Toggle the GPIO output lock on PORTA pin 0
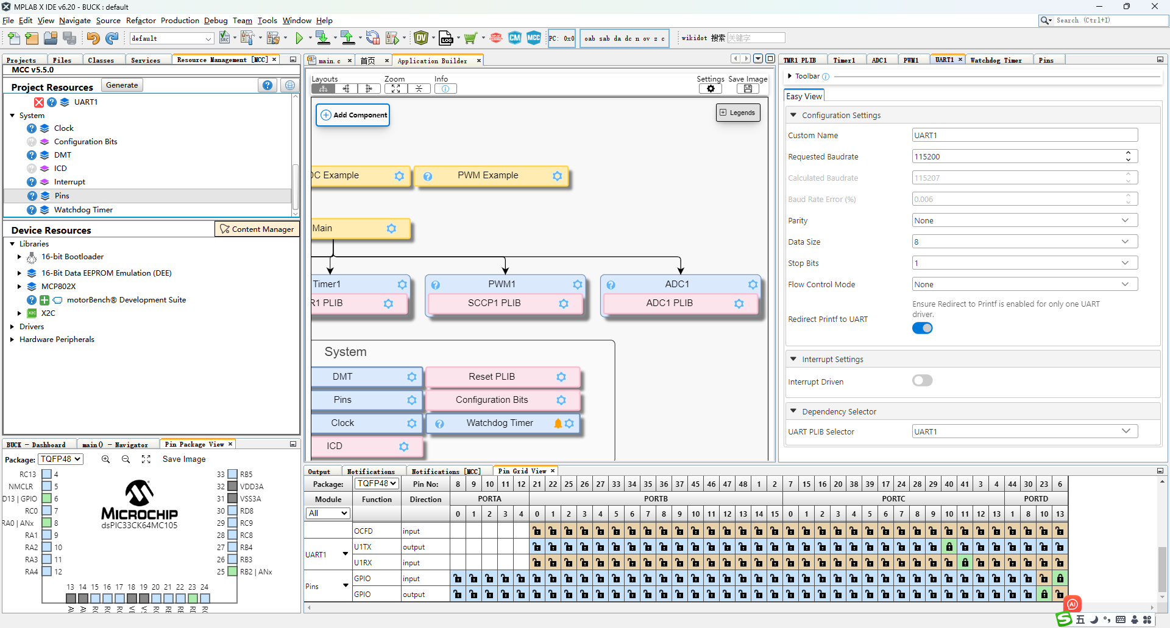1170x628 pixels. (458, 595)
